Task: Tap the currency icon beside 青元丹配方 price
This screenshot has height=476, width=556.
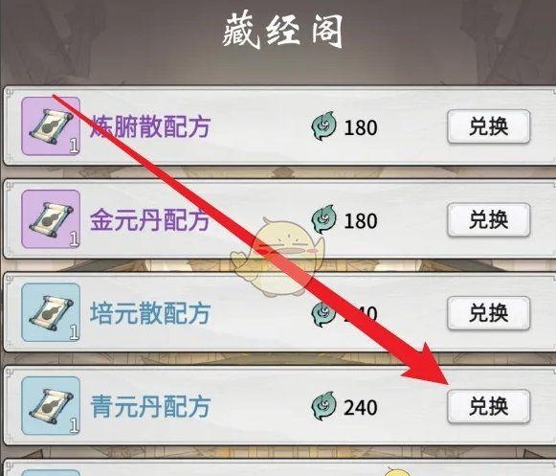Action: [323, 406]
